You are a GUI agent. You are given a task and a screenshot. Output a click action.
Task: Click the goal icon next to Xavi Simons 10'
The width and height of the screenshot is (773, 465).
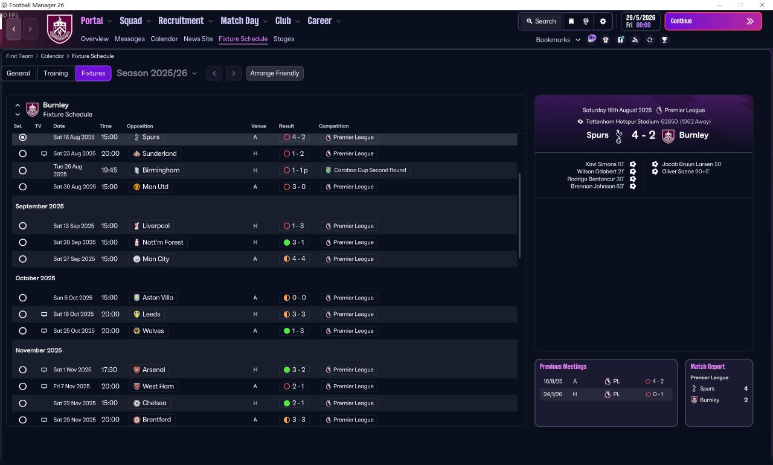coord(632,164)
